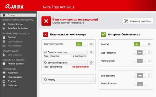Click the Real-Time Protection monitor icon in sidebar
Image resolution: width=156 pixels, height=97 pixels.
pos(4,28)
